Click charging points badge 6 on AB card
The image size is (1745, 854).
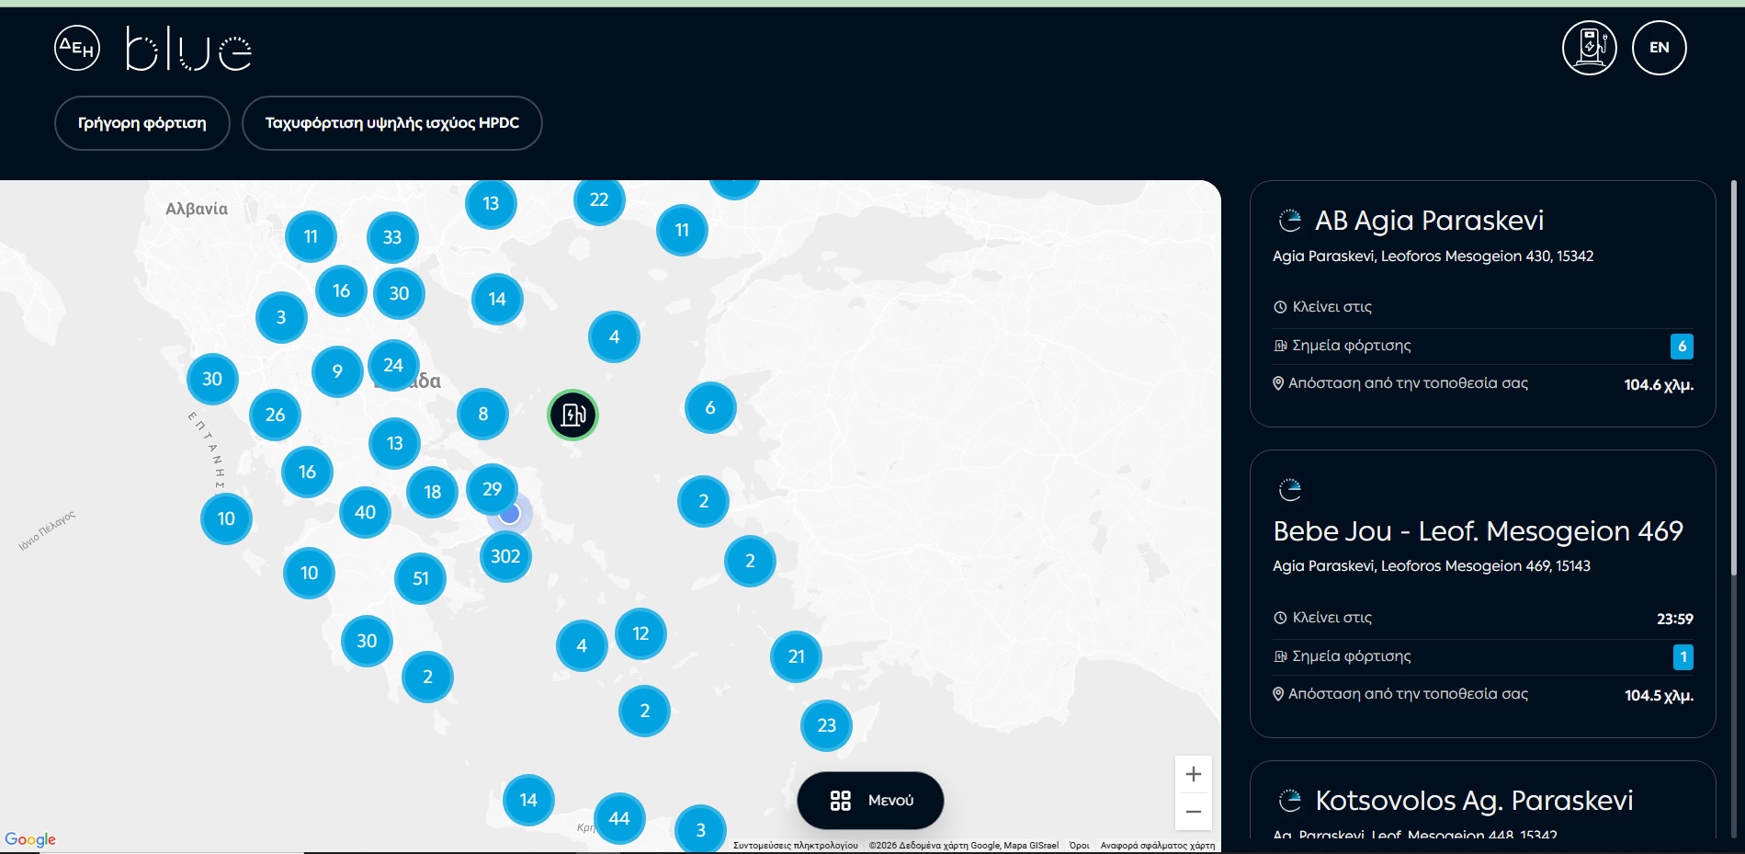point(1682,347)
